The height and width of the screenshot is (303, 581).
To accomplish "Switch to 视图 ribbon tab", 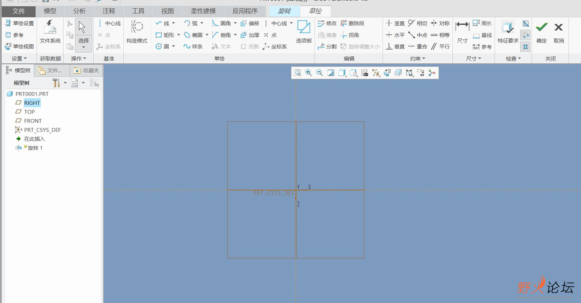I will 168,11.
